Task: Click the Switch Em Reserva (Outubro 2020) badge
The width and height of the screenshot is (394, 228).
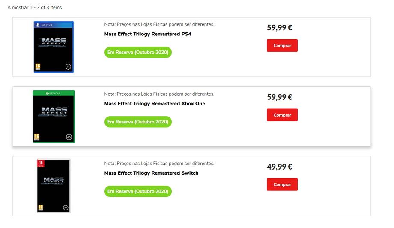Action: click(138, 192)
